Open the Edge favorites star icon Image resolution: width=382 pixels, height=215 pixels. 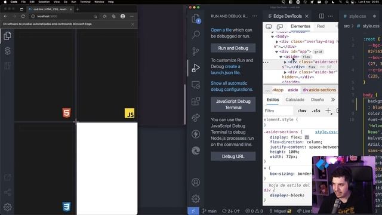click(104, 16)
